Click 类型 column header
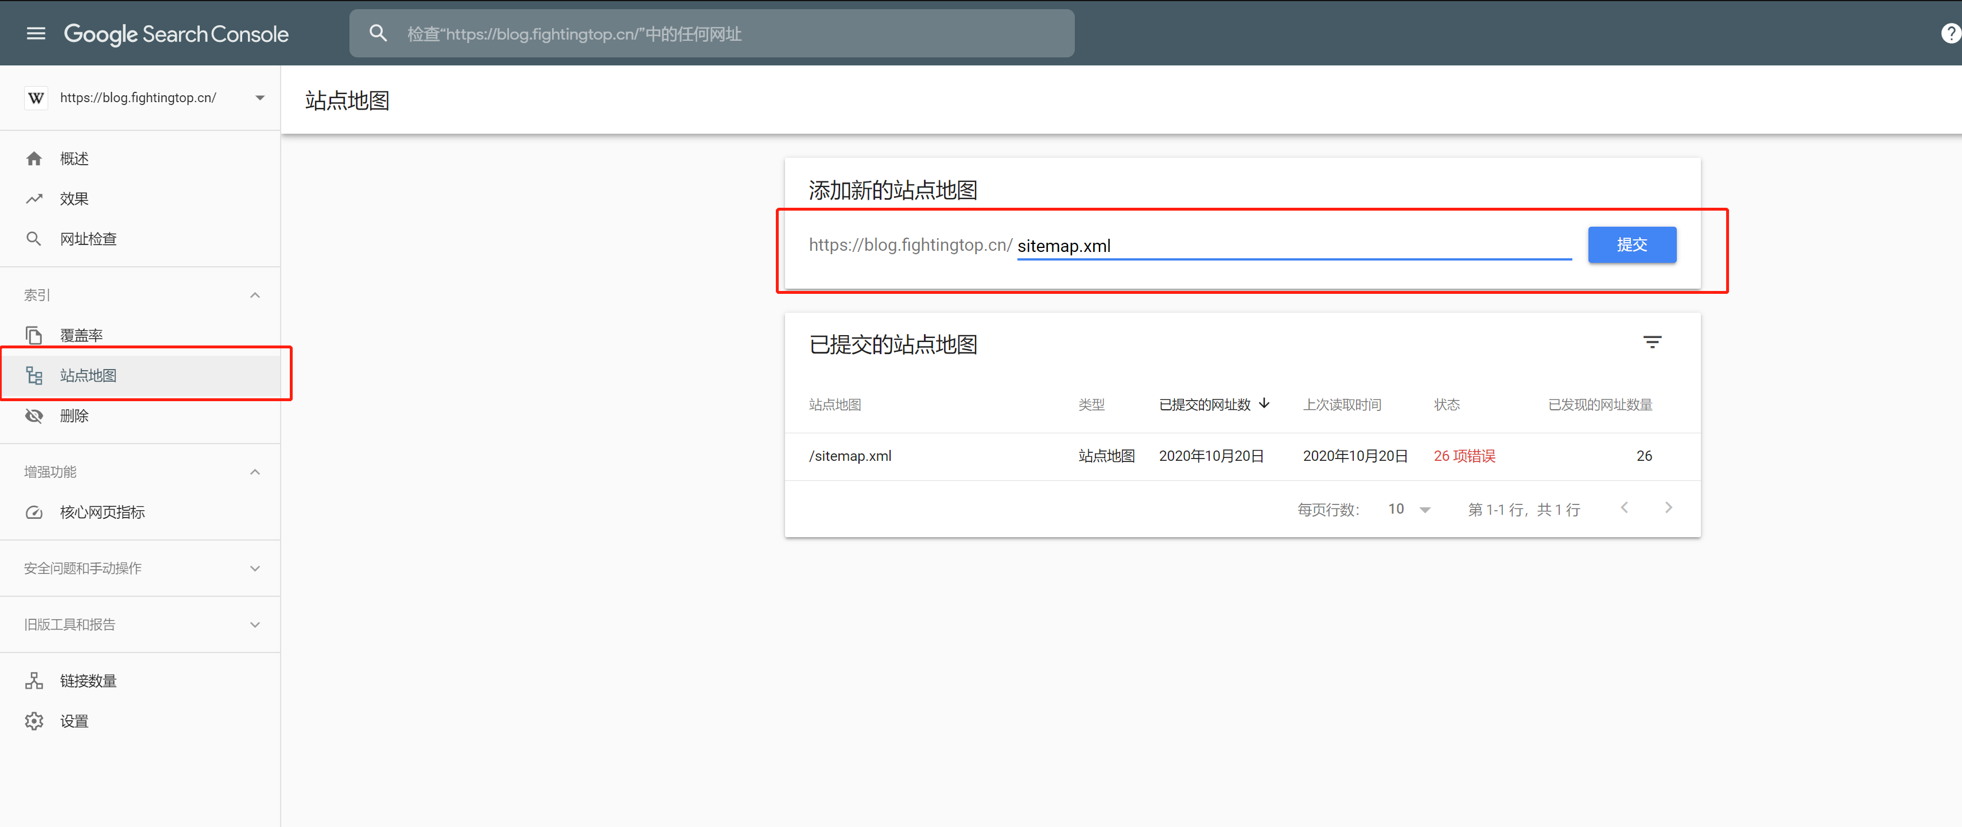 pyautogui.click(x=1091, y=405)
